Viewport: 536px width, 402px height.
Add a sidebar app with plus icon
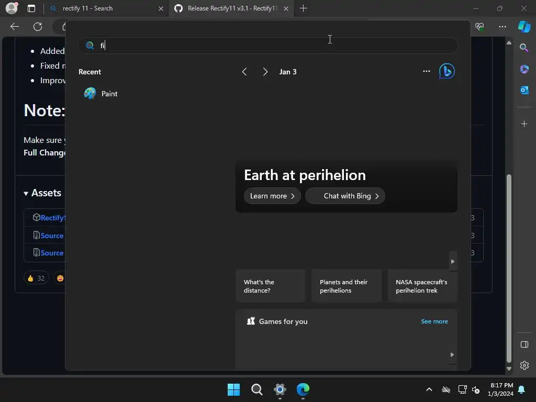[x=524, y=124]
